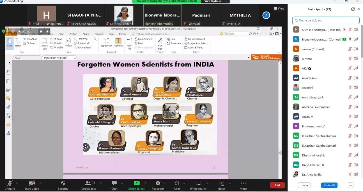Select the Hand tool in Foxit ribbon
This screenshot has width=363, height=192.
(10, 43)
